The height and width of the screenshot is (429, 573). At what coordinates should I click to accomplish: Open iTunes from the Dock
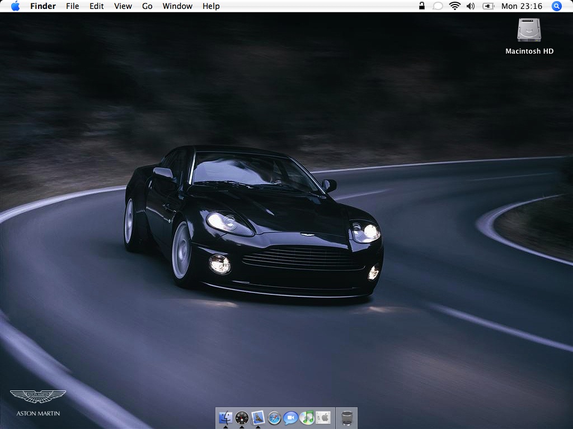coord(306,418)
